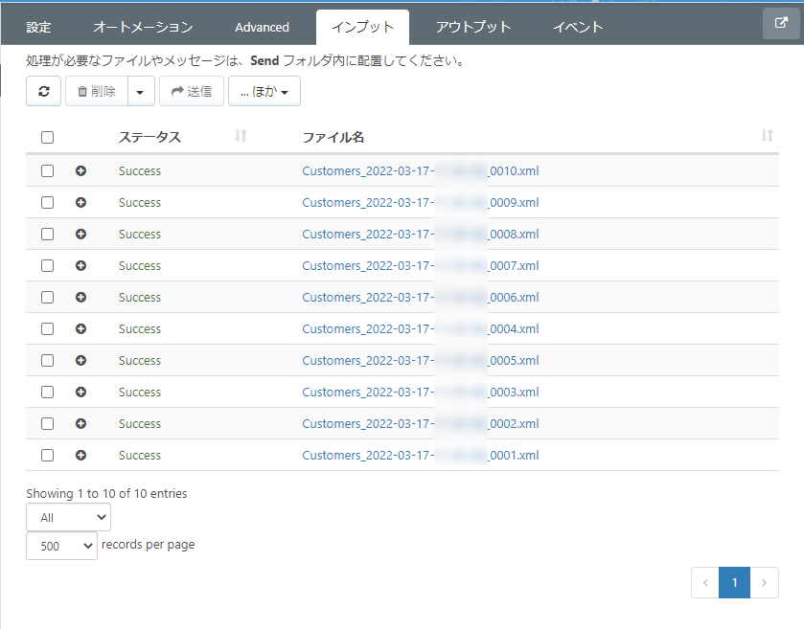The height and width of the screenshot is (629, 804).
Task: Sort by ファイル名 column sort icon
Action: (x=767, y=136)
